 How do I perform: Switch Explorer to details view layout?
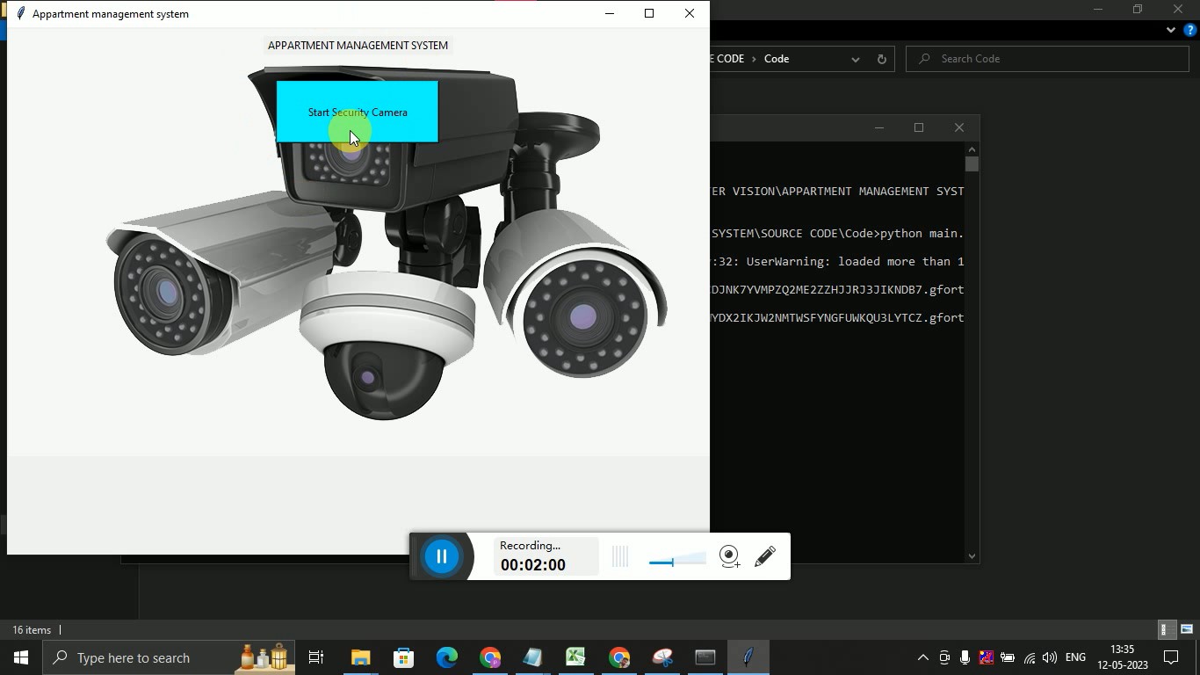[x=1167, y=629]
